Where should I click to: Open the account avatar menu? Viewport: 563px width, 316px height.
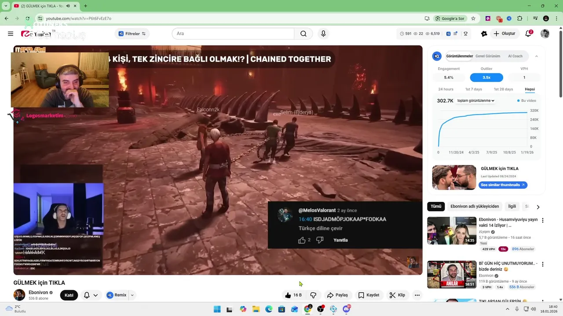point(545,34)
